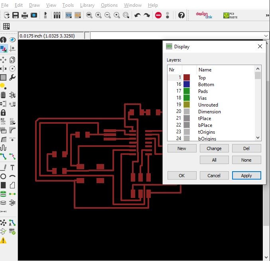This screenshot has height=261, width=270.
Task: Select the Delete trash tool
Action: tap(3, 95)
